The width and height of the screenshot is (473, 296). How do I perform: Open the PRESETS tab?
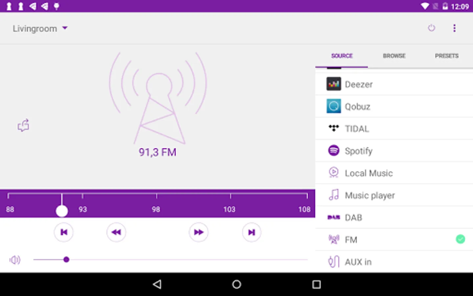pos(447,56)
